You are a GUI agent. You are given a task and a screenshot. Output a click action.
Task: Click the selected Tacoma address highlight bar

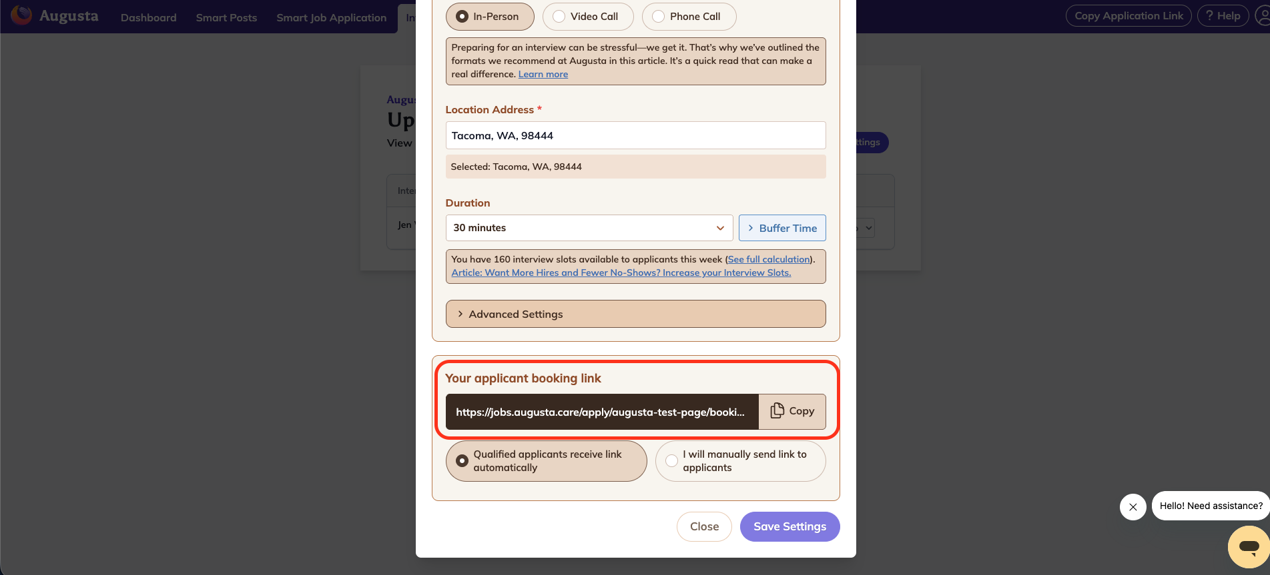click(x=635, y=167)
